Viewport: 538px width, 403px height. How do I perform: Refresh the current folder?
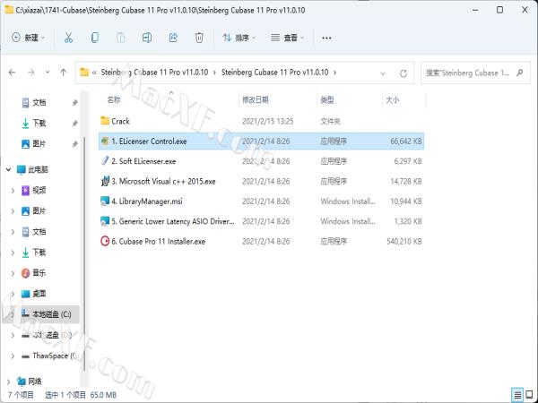pos(403,73)
